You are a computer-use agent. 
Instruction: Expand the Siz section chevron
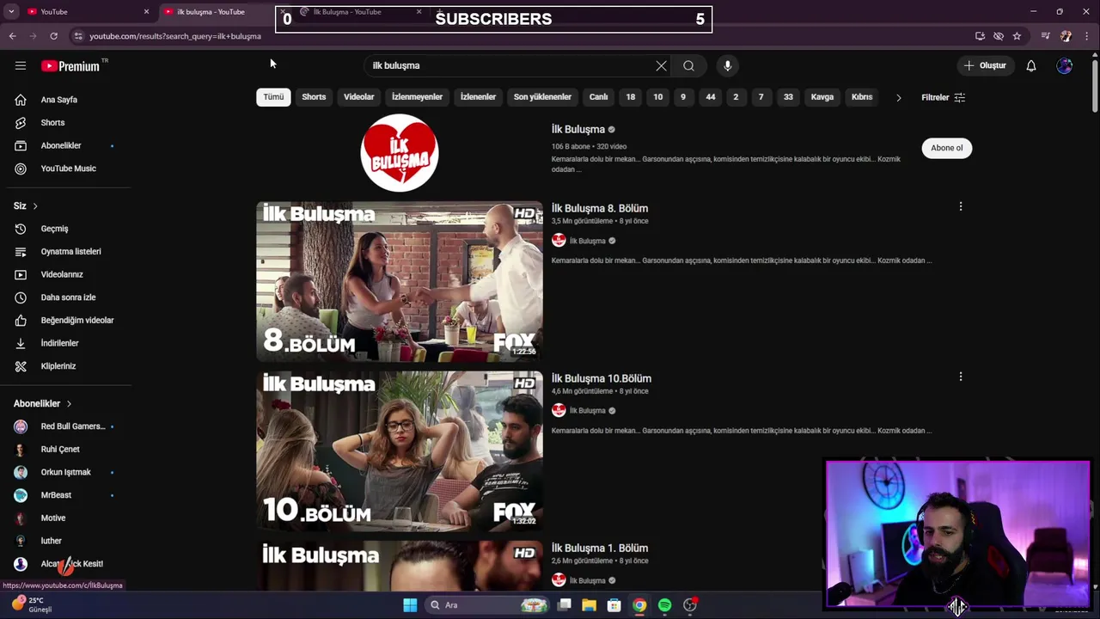35,206
